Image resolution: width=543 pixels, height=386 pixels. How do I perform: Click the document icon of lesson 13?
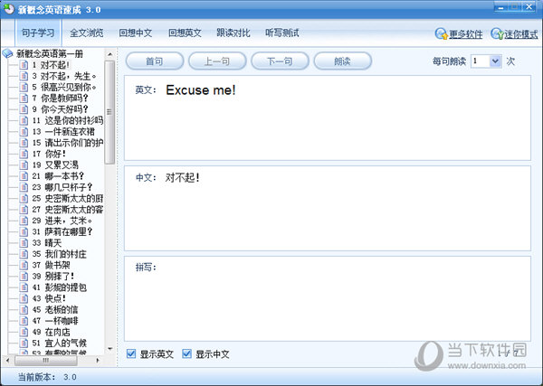[x=24, y=131]
